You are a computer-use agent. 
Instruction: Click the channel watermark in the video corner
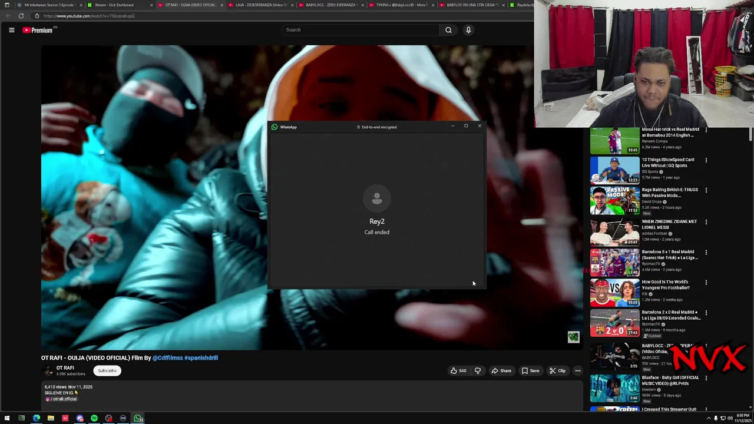573,337
